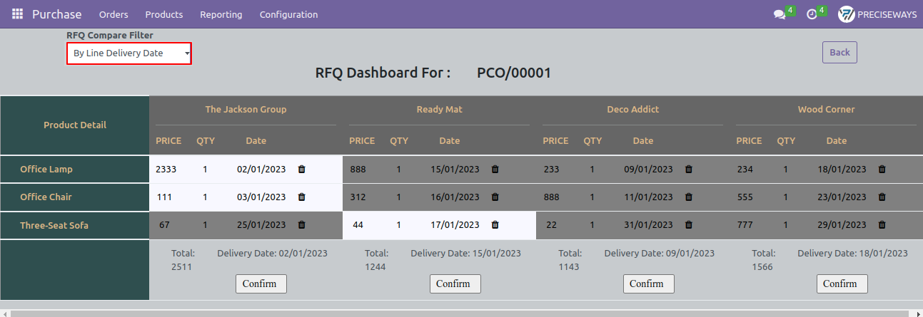The height and width of the screenshot is (317, 923).
Task: Delete Wood Corner Office Lamp line
Action: pyautogui.click(x=882, y=170)
